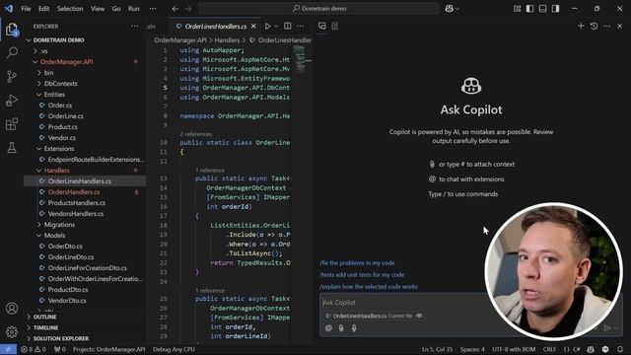
Task: Start voice chat with microphone icon
Action: [354, 328]
